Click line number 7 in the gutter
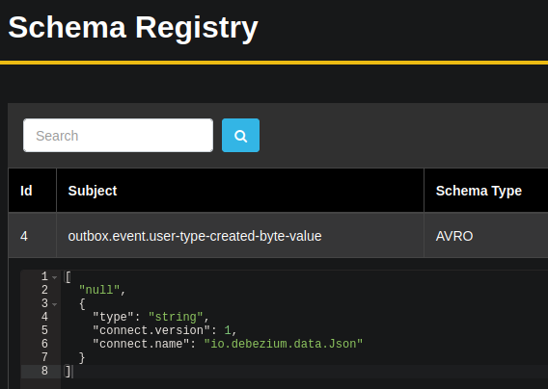This screenshot has width=548, height=389. tap(44, 357)
